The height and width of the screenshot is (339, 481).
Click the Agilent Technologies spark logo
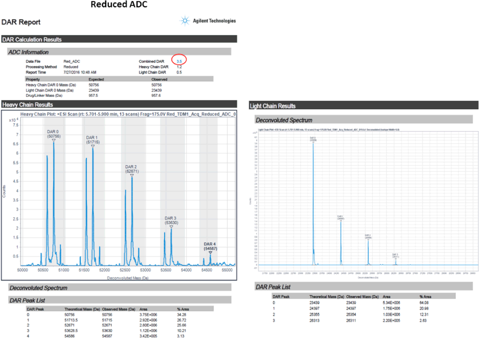click(x=184, y=21)
